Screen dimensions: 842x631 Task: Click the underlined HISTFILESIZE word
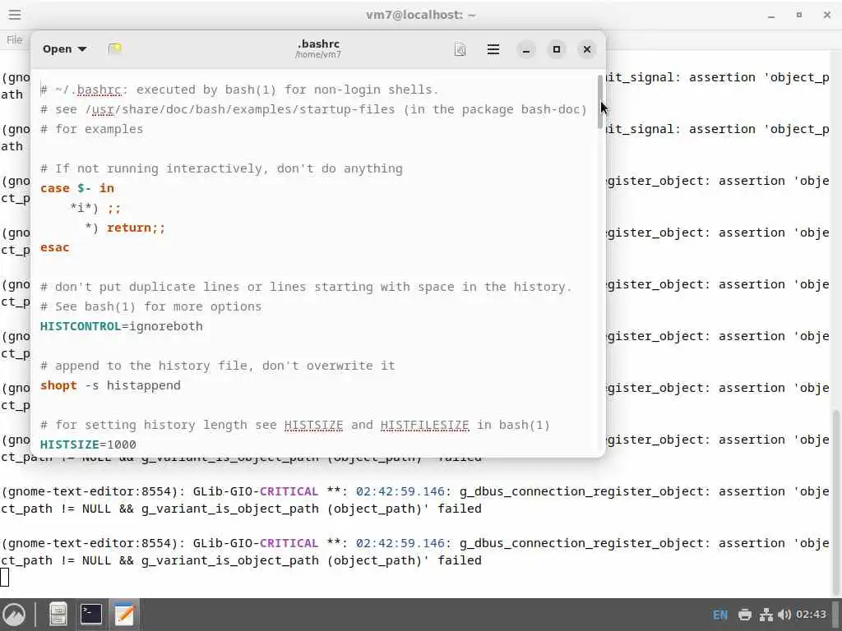425,425
